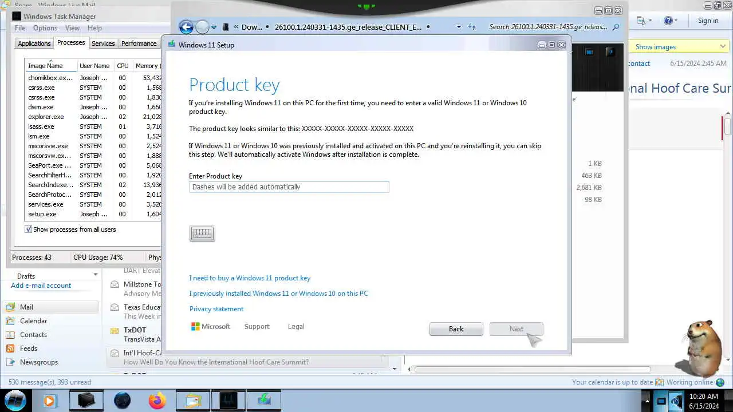Click the product key input field
Image resolution: width=733 pixels, height=412 pixels.
tap(289, 187)
